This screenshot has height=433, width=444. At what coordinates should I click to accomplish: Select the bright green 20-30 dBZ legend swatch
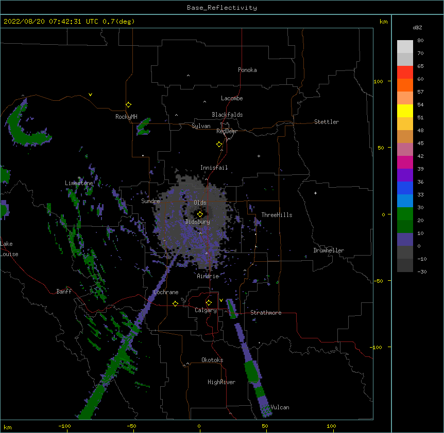[x=405, y=214]
